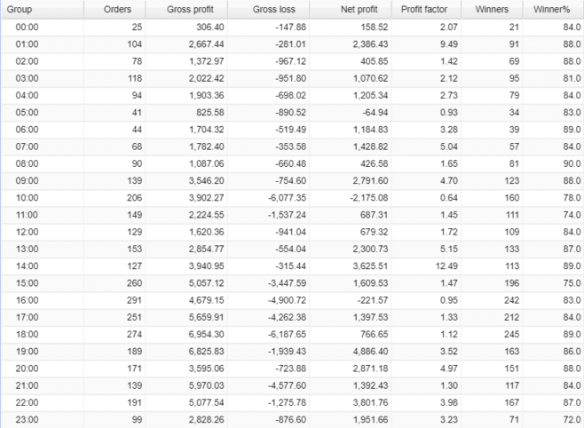
Task: Select the 00:00 group row label
Action: (x=27, y=27)
